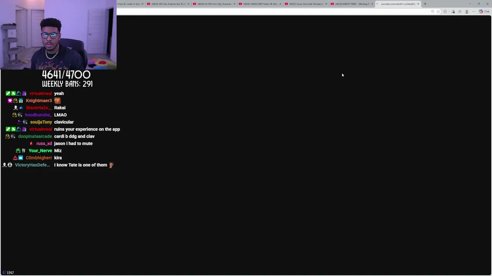
Task: Click the 'clavicular' chat message
Action: tap(64, 122)
